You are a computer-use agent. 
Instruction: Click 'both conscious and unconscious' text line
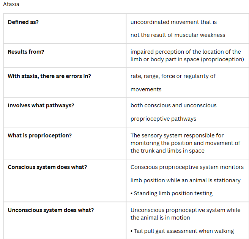(x=173, y=105)
